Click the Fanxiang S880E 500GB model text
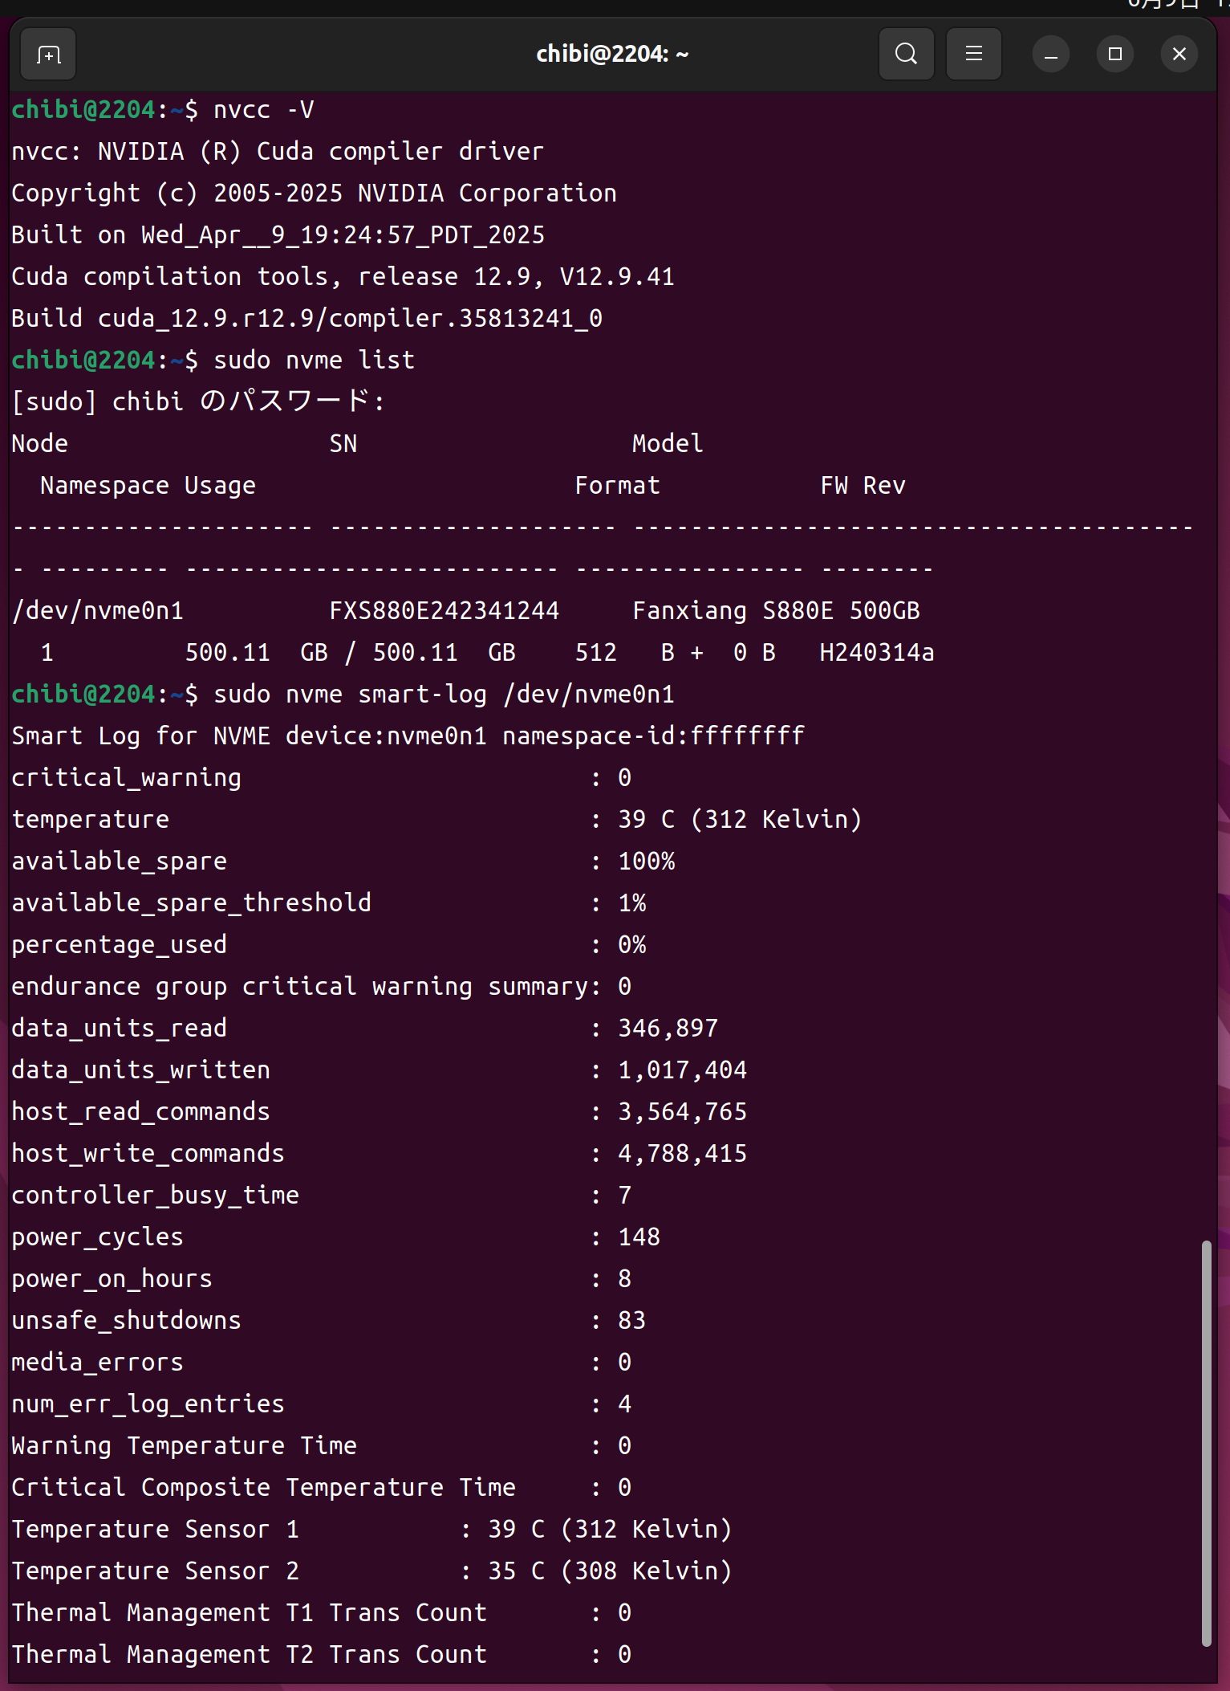 click(x=775, y=611)
